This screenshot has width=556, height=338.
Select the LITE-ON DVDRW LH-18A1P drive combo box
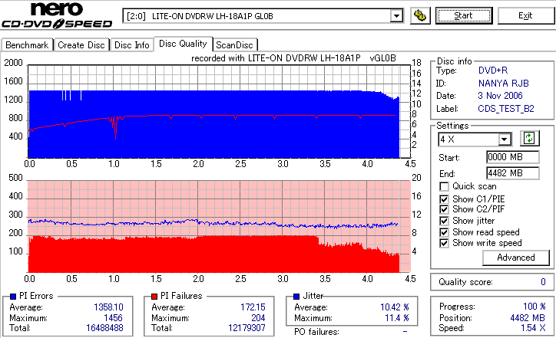263,16
